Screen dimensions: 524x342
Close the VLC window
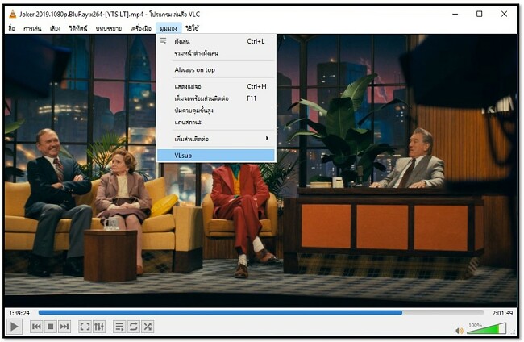click(x=505, y=14)
